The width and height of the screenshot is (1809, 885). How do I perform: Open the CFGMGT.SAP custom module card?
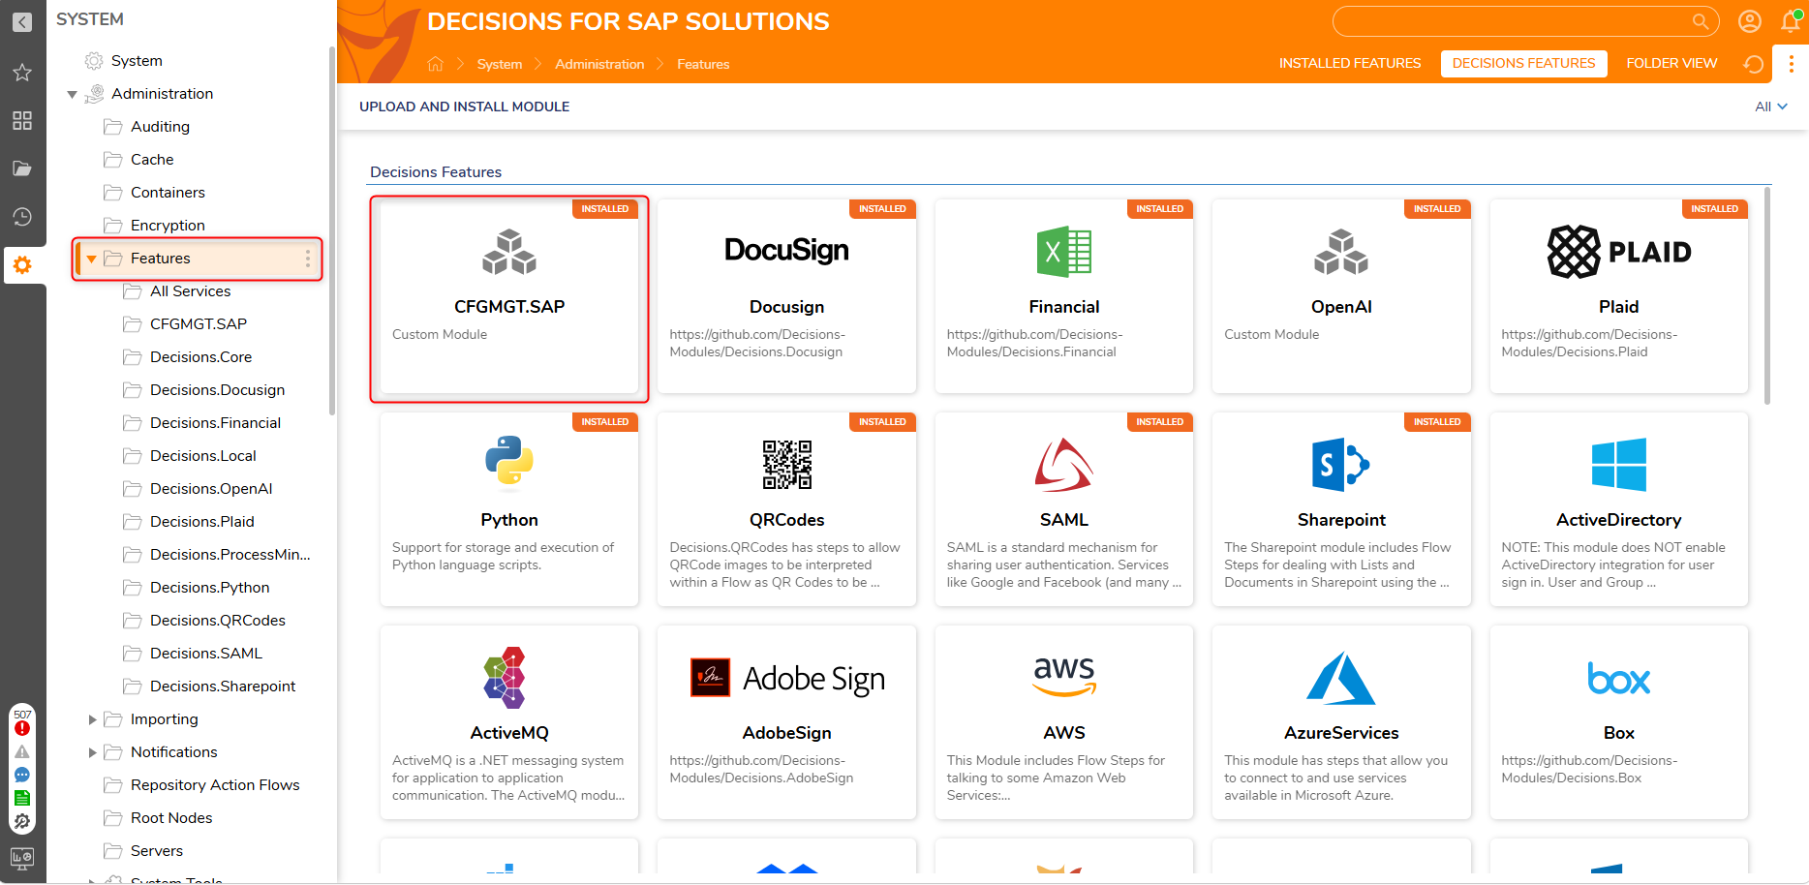pyautogui.click(x=509, y=296)
